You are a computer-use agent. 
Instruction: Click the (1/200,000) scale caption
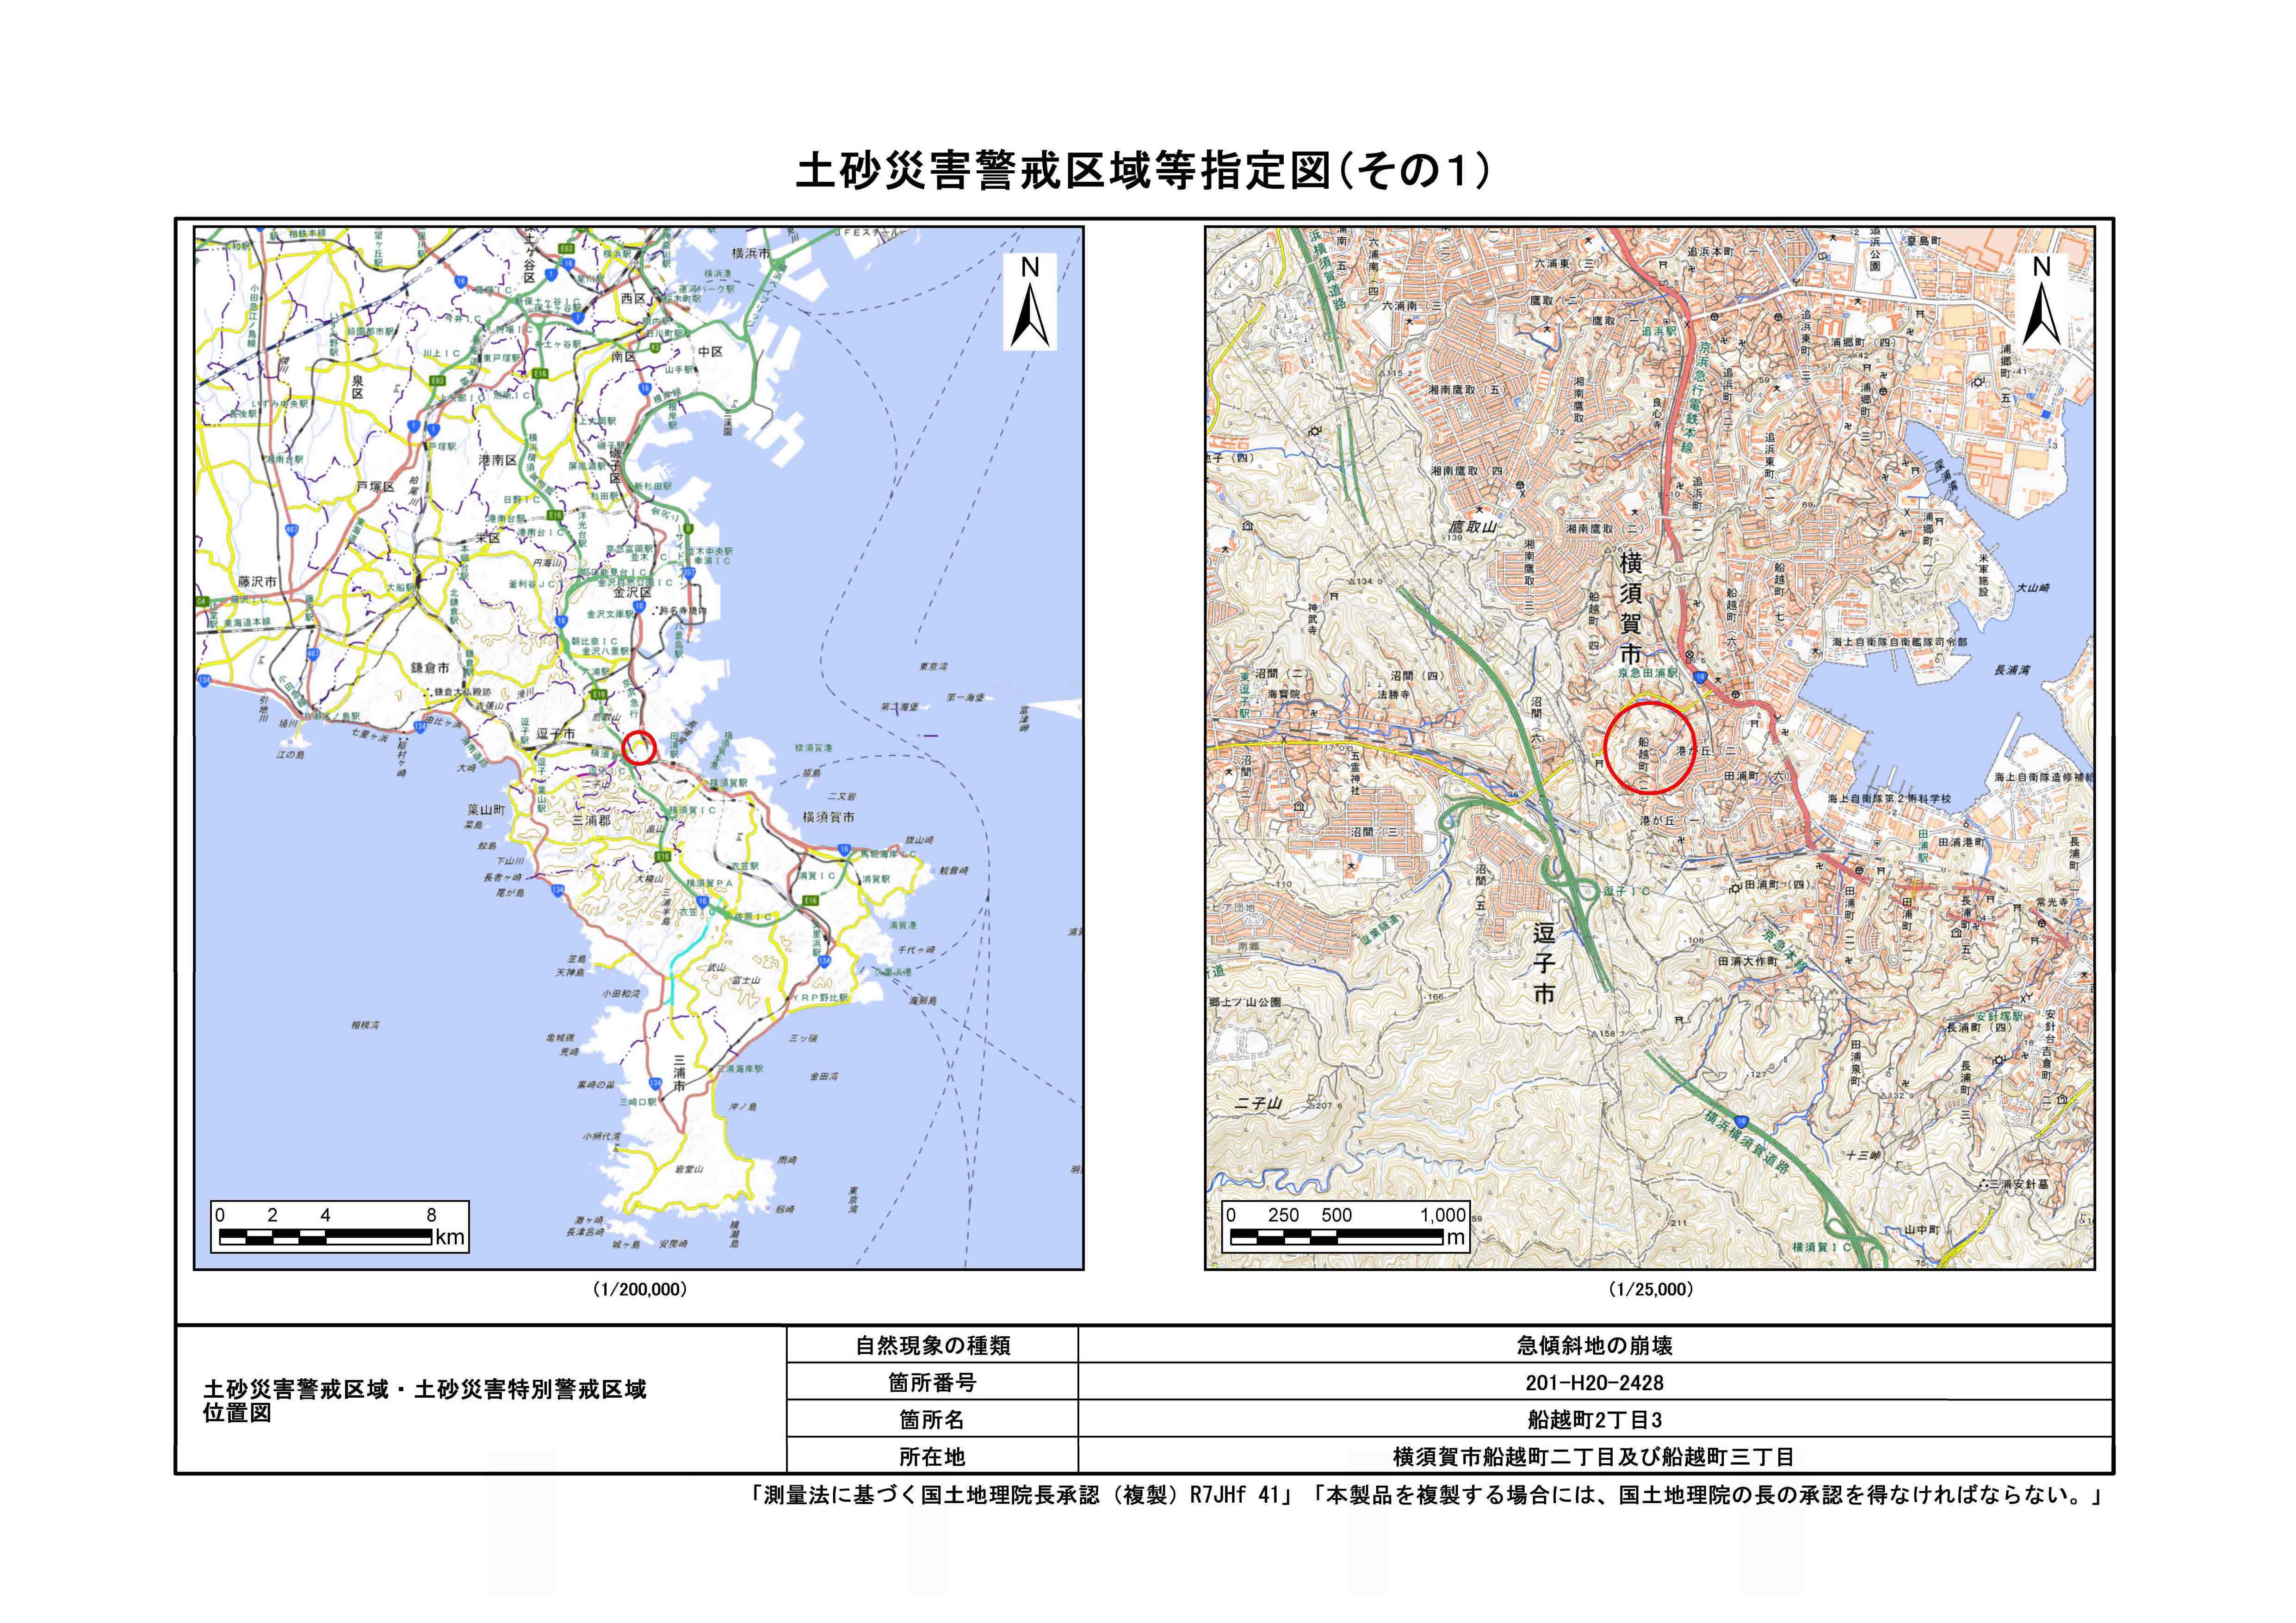click(639, 1290)
